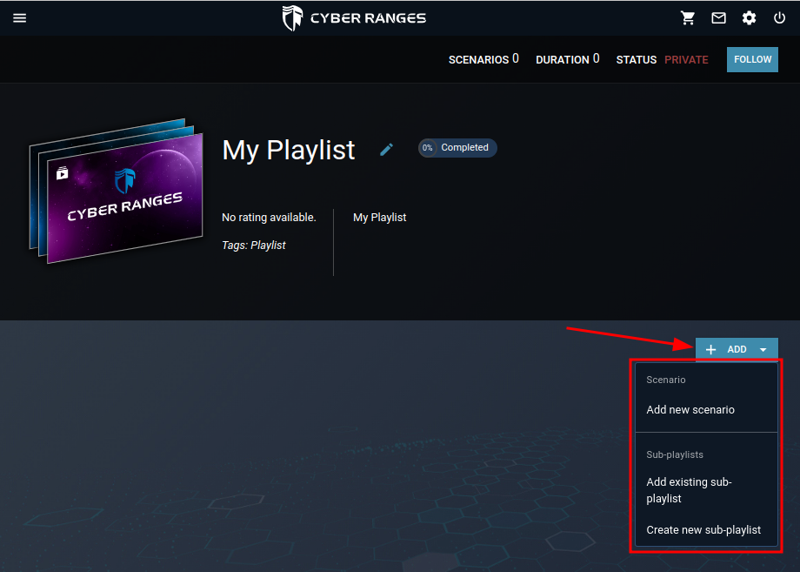Click the pencil icon to rename My Playlist

pos(386,149)
